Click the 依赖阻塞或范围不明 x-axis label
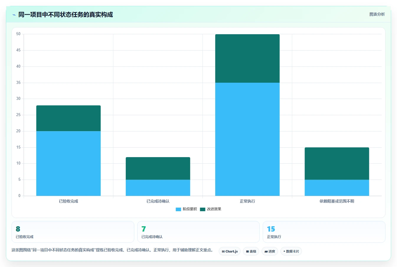The height and width of the screenshot is (267, 397). coord(337,201)
